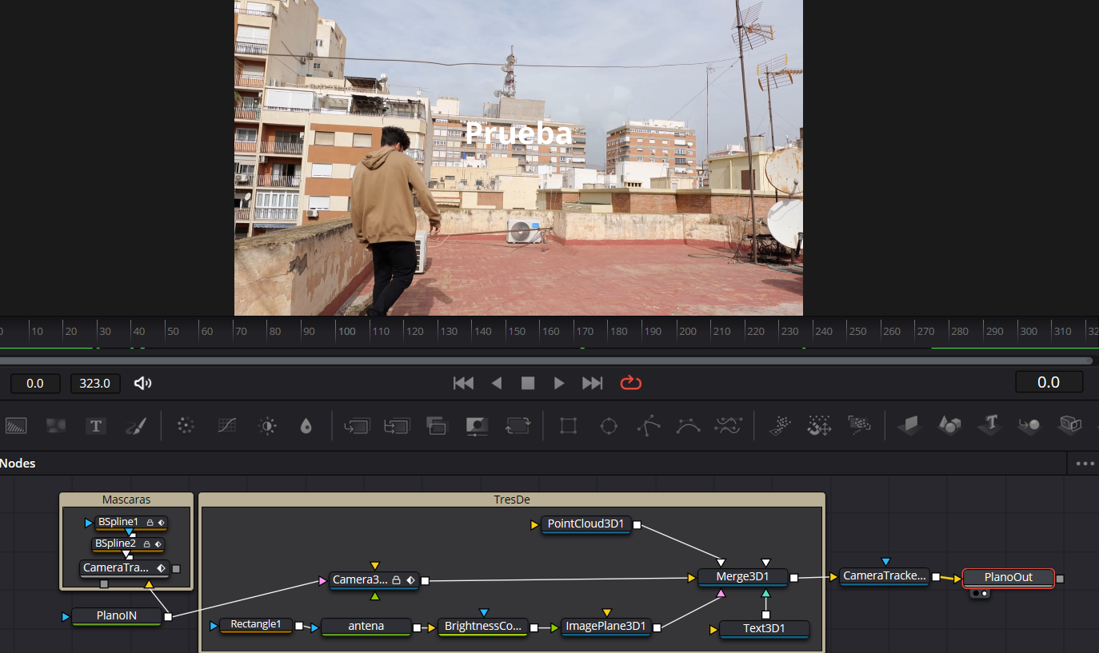Toggle the lock on the Camera3D node
The width and height of the screenshot is (1099, 653).
tap(398, 579)
